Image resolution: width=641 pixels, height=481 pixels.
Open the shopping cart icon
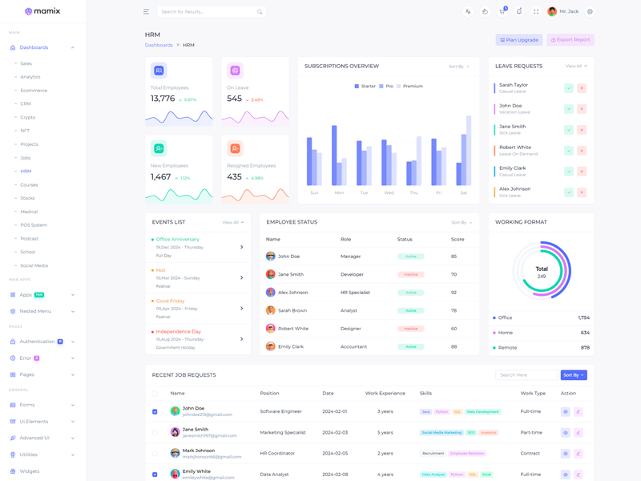click(502, 12)
